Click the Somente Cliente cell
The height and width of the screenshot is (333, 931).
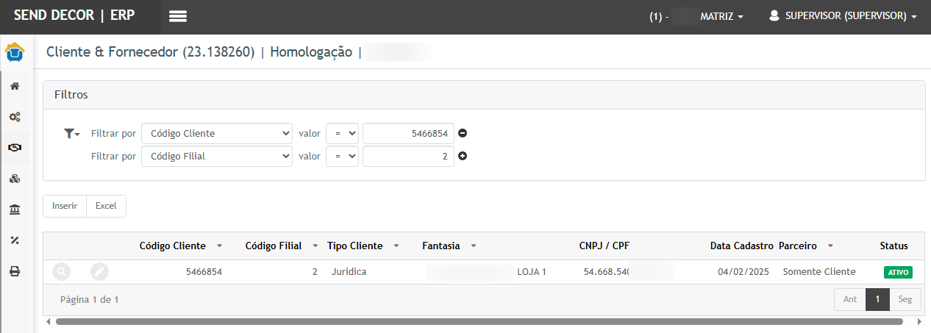819,272
